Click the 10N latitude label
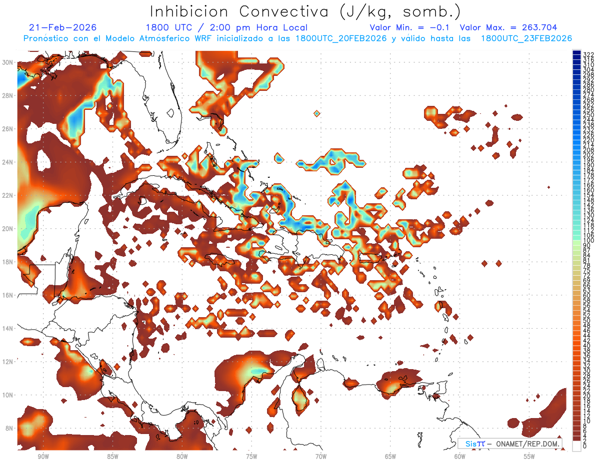 pos(8,395)
